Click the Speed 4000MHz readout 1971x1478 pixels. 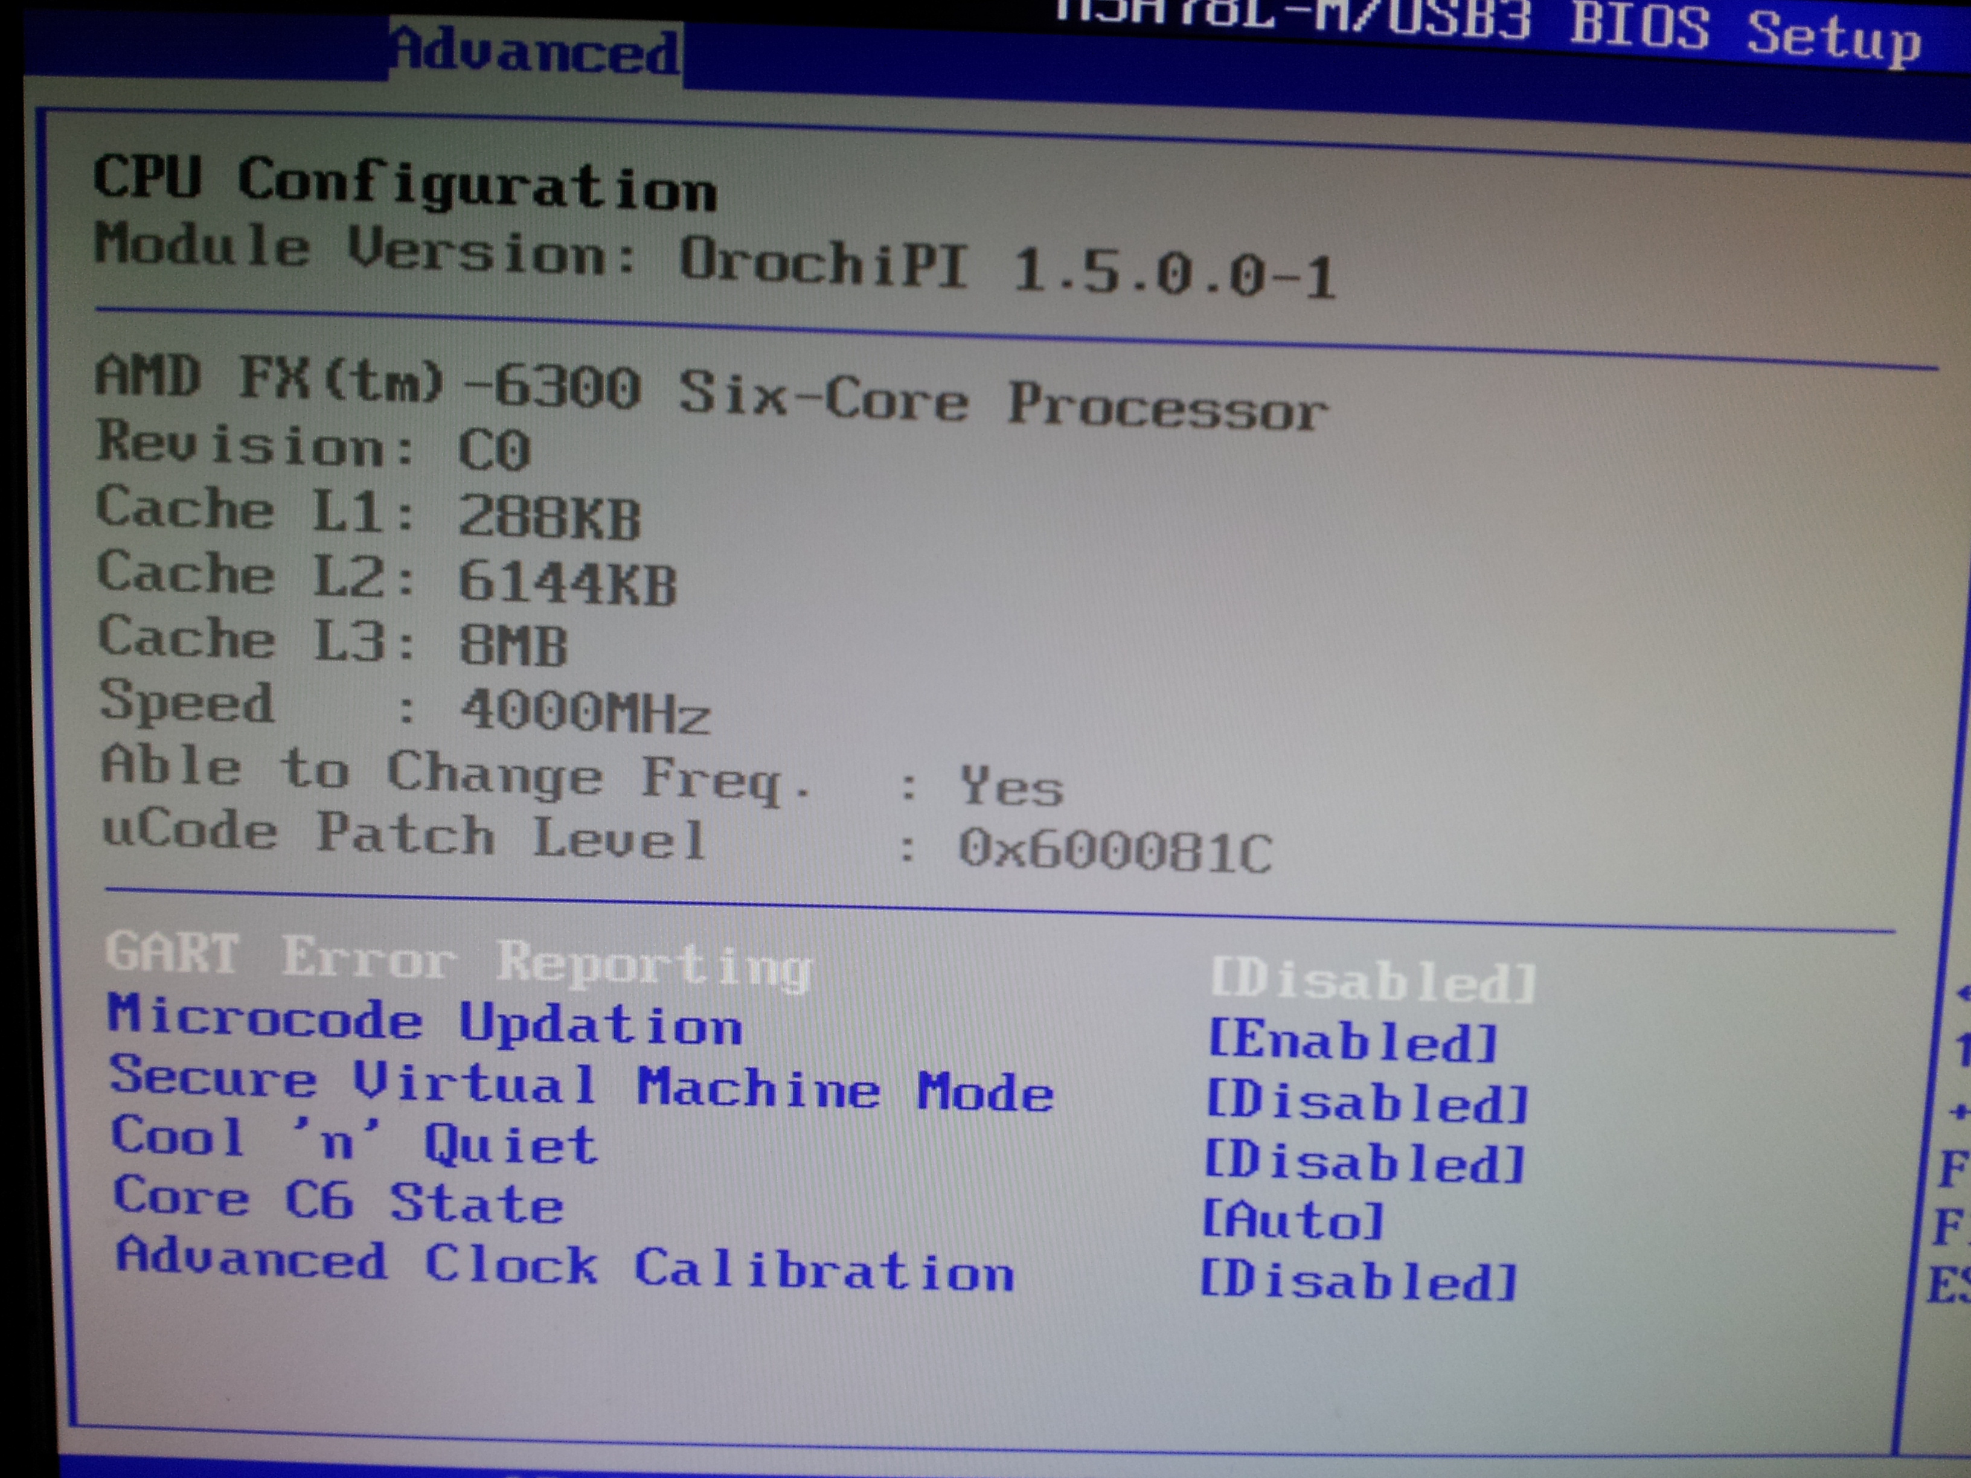click(585, 712)
